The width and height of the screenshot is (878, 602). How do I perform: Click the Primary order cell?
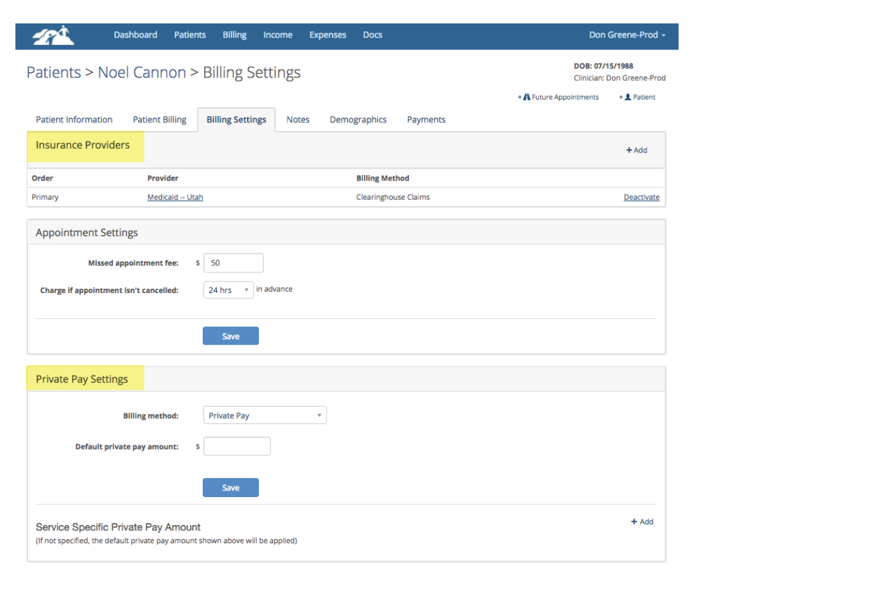[45, 197]
